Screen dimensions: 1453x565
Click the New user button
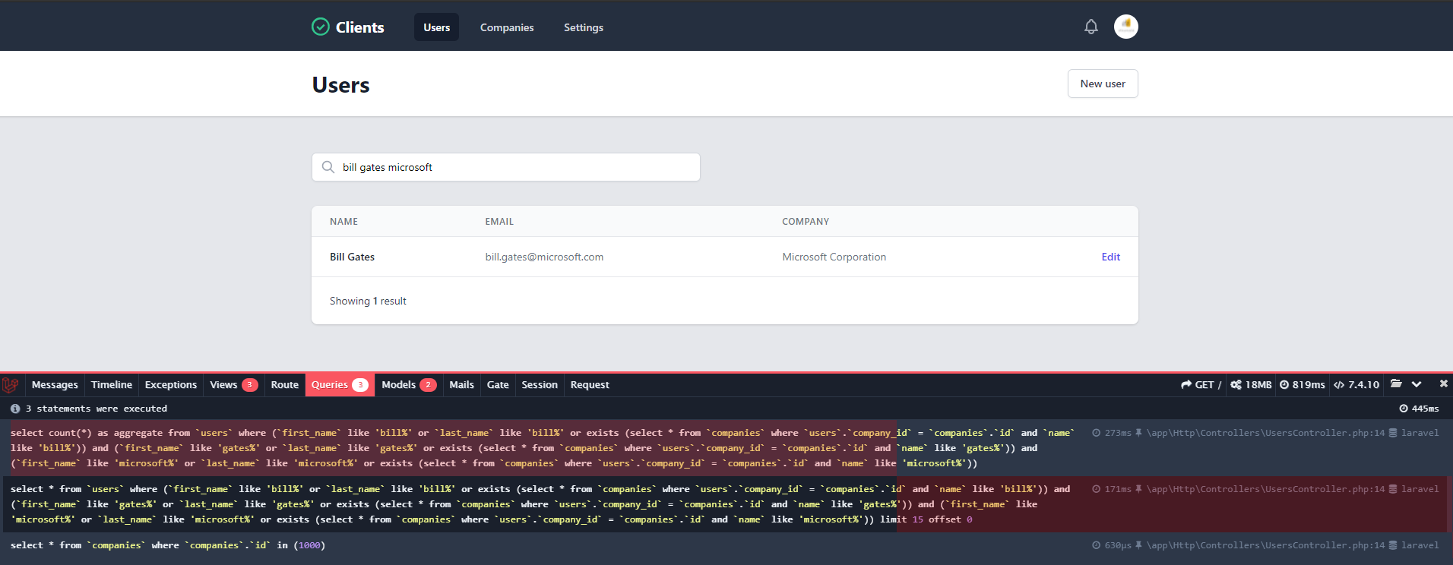tap(1102, 84)
